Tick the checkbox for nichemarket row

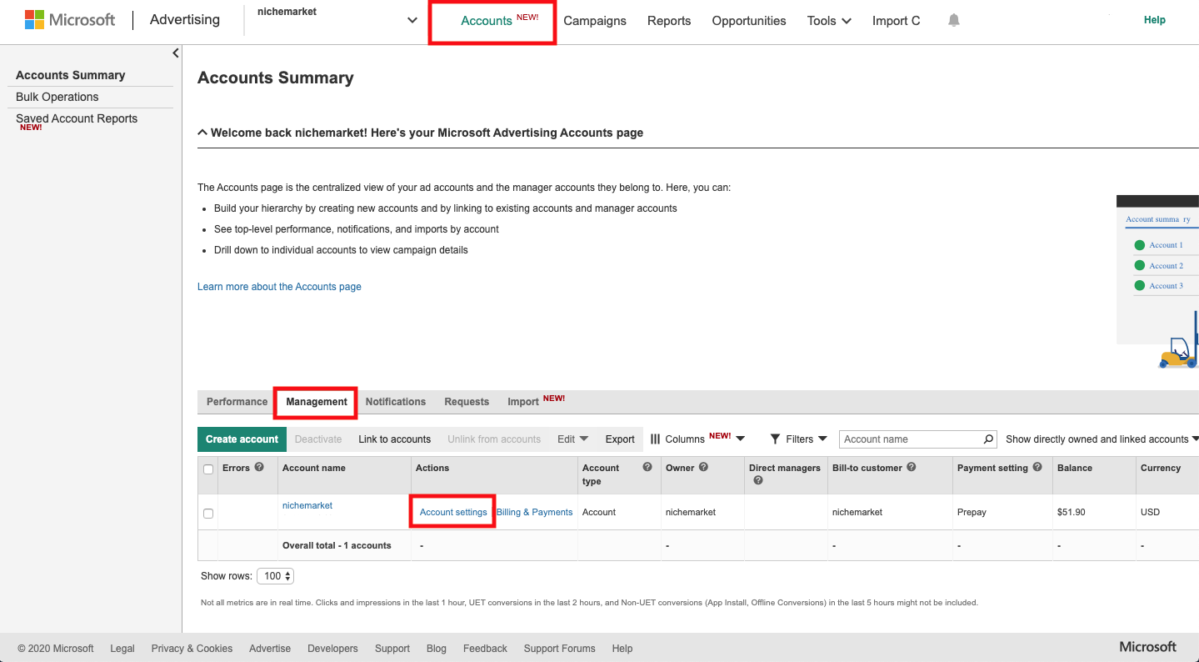[x=208, y=514]
